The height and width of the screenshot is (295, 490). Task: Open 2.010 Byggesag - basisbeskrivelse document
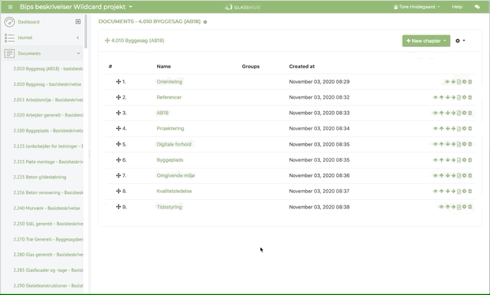click(x=47, y=84)
